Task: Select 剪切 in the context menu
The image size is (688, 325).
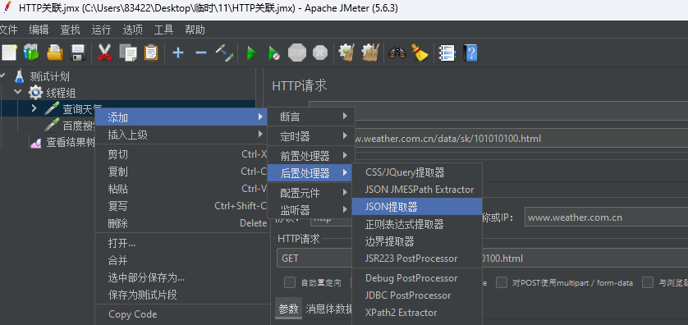Action: point(181,154)
